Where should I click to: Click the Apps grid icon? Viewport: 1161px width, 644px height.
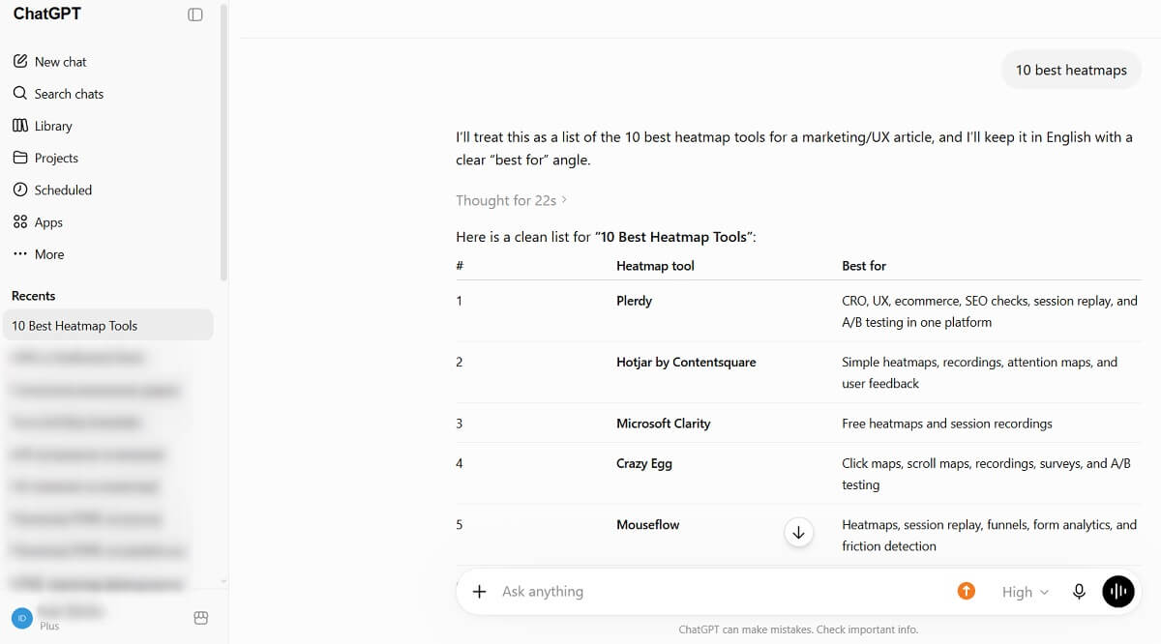(20, 222)
